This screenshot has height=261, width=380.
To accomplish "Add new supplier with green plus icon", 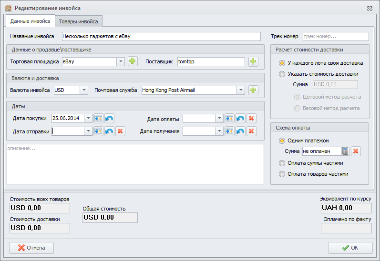I will (253, 61).
